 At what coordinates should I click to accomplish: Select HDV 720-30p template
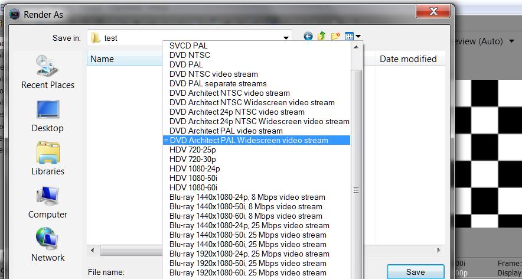(256, 159)
